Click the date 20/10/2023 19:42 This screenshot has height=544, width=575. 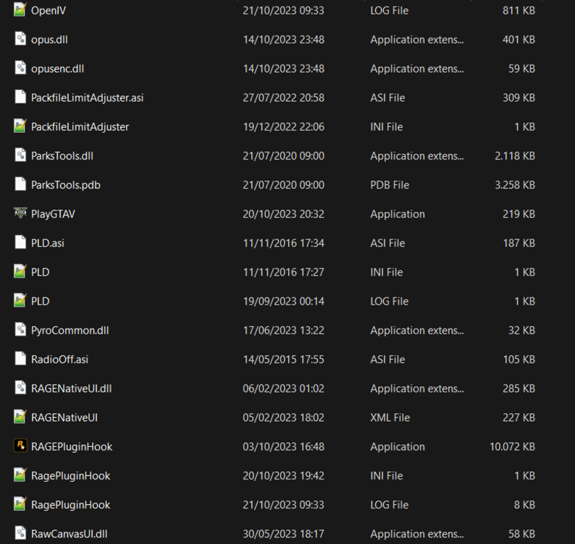[283, 476]
